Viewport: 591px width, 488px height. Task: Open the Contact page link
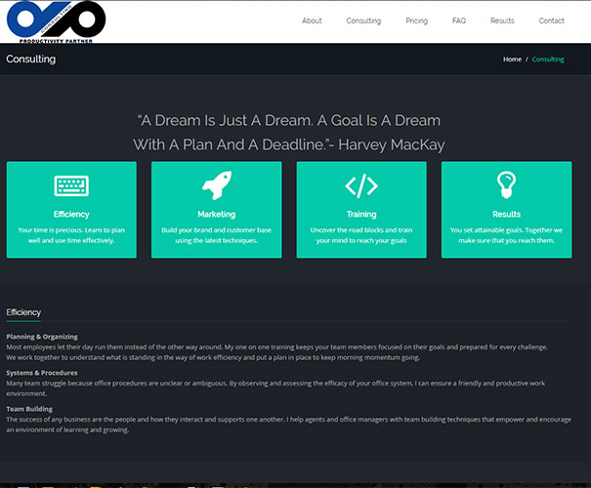coord(551,20)
